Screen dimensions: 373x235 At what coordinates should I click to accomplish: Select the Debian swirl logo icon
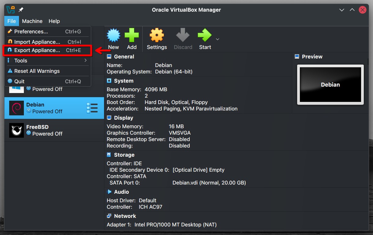(x=17, y=108)
